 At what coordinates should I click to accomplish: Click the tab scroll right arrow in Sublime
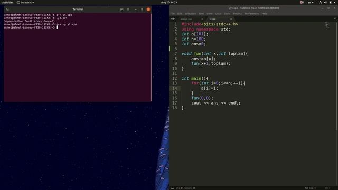174,19
